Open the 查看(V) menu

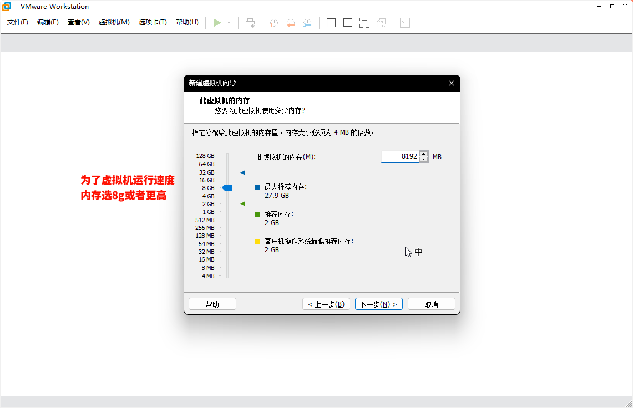click(x=78, y=22)
